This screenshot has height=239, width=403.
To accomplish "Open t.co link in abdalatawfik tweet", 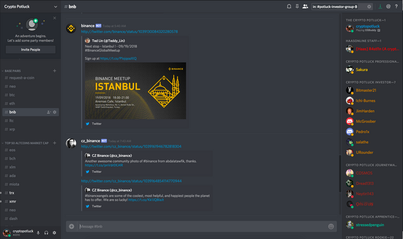I will (104, 165).
